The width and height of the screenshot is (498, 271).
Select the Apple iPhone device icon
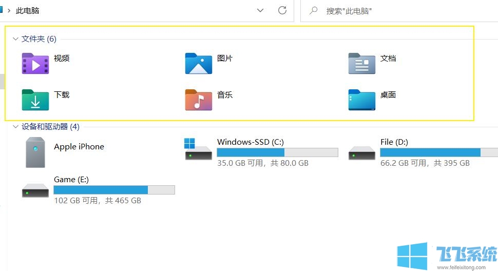35,152
